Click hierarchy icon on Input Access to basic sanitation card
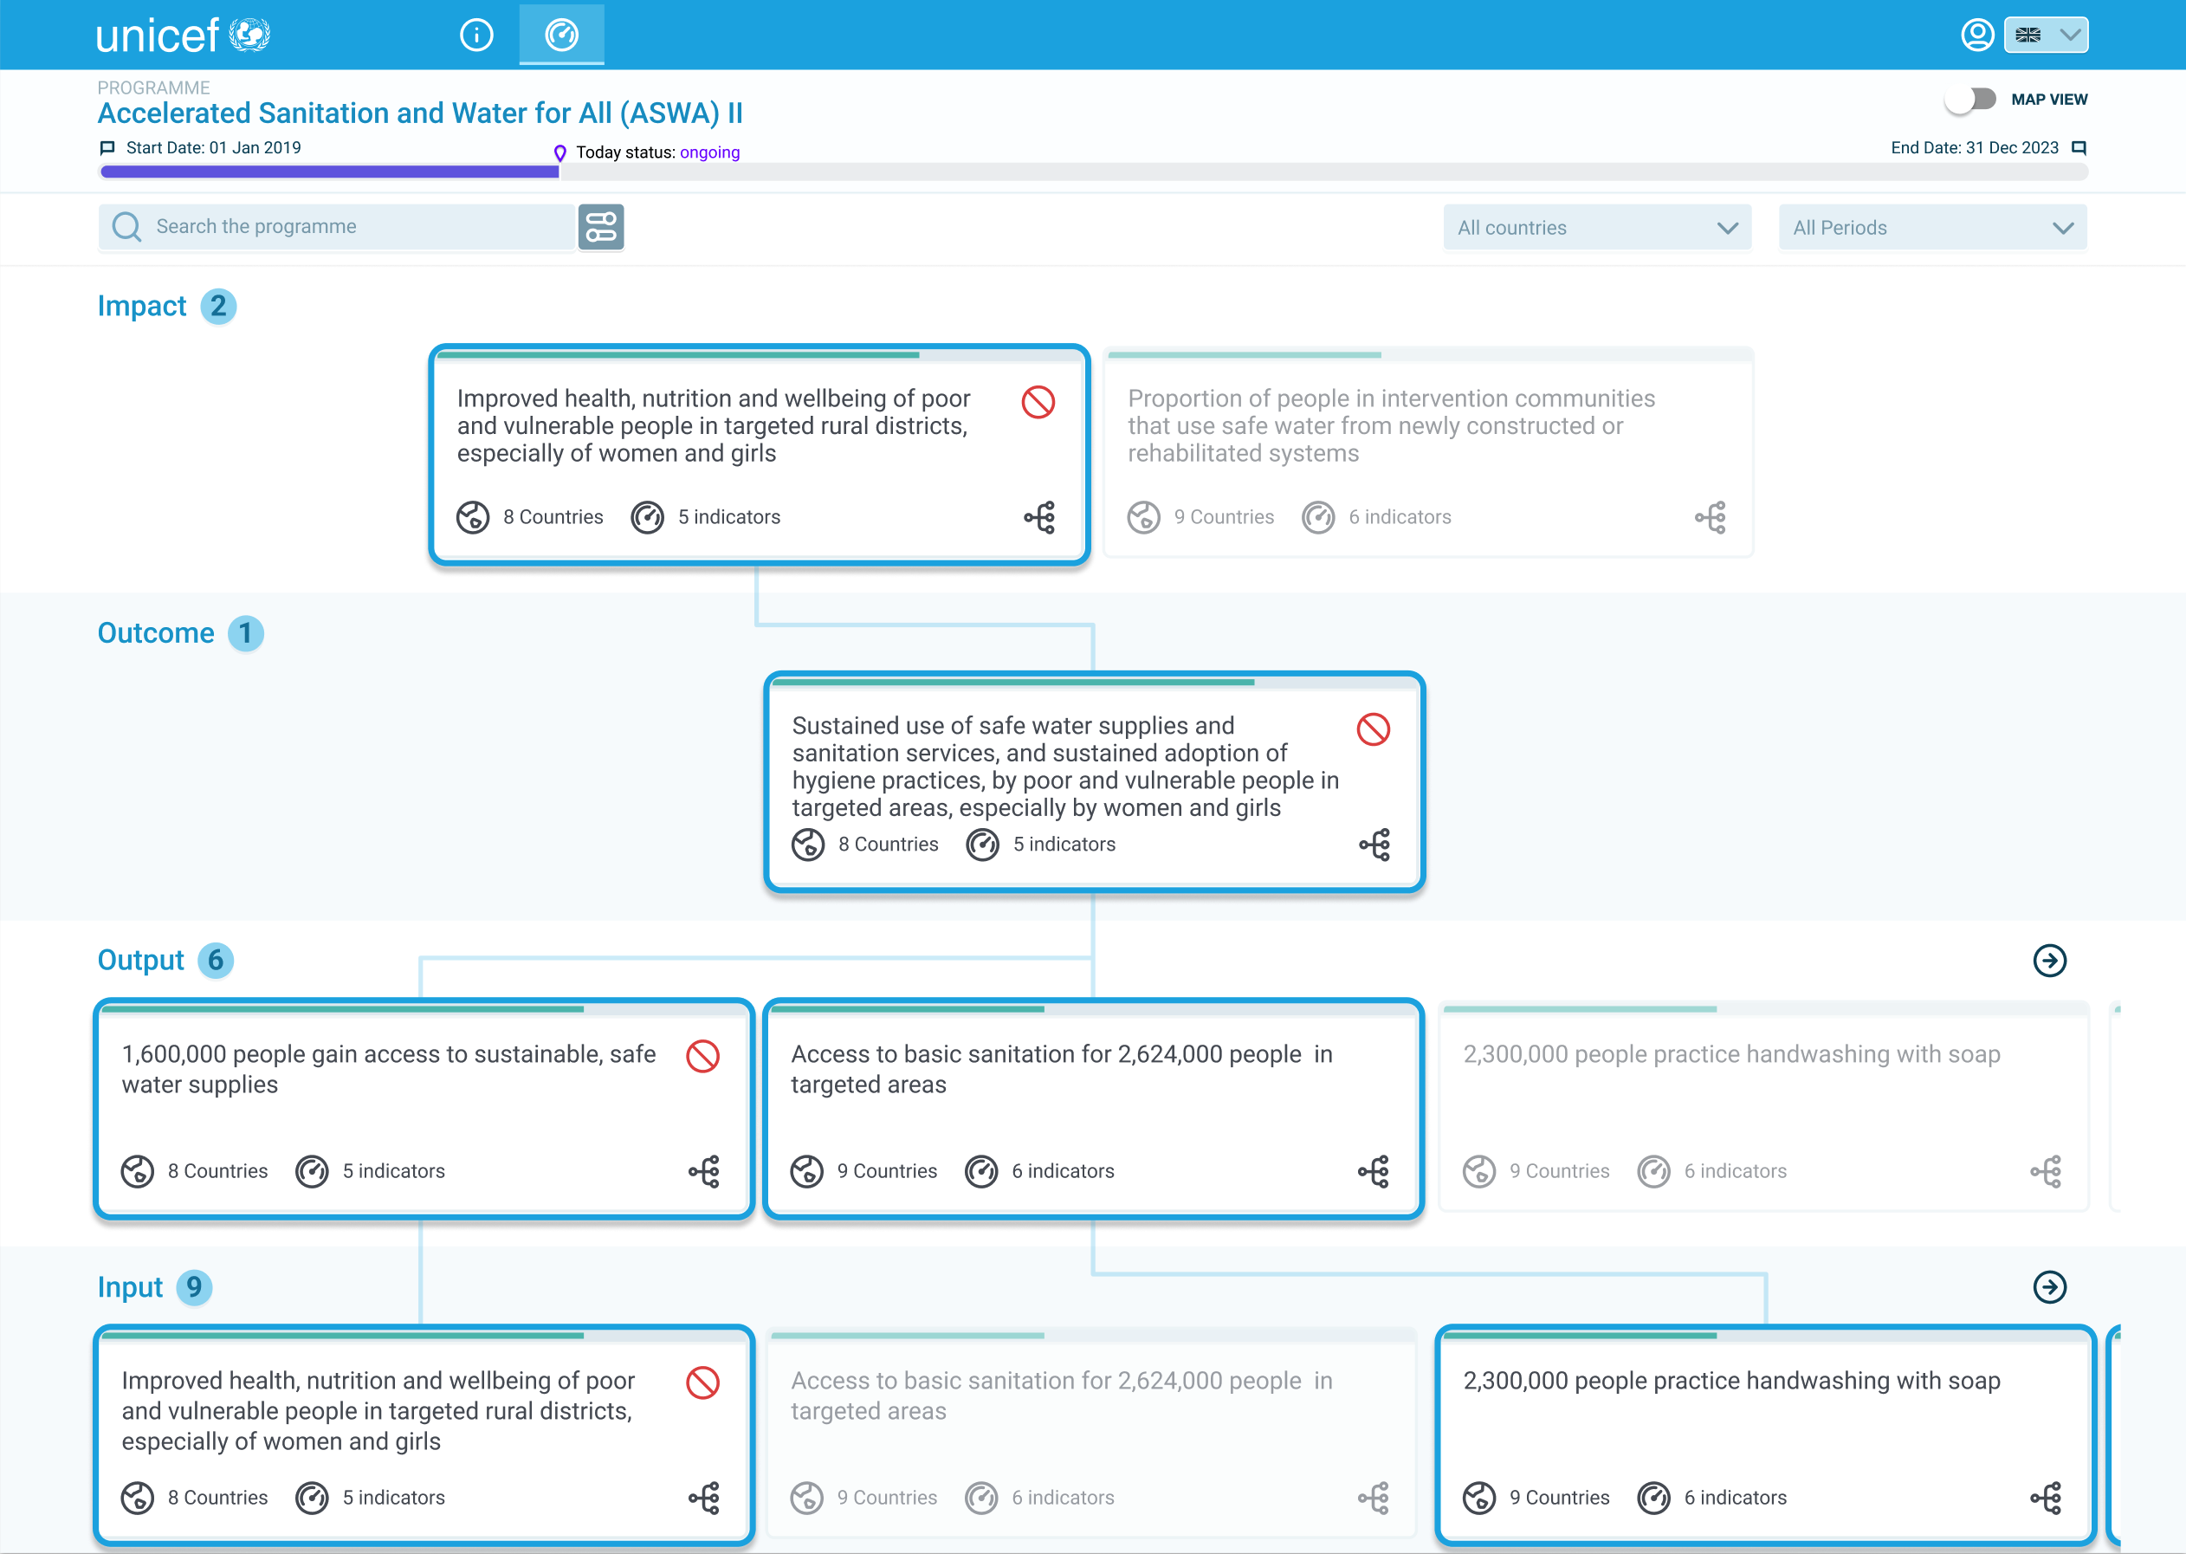2186x1554 pixels. [x=1374, y=1499]
